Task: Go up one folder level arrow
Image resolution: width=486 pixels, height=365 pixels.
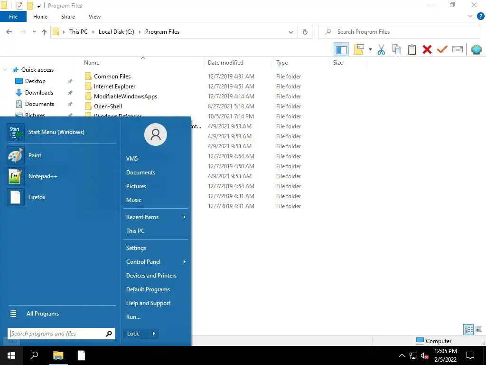Action: pos(44,32)
